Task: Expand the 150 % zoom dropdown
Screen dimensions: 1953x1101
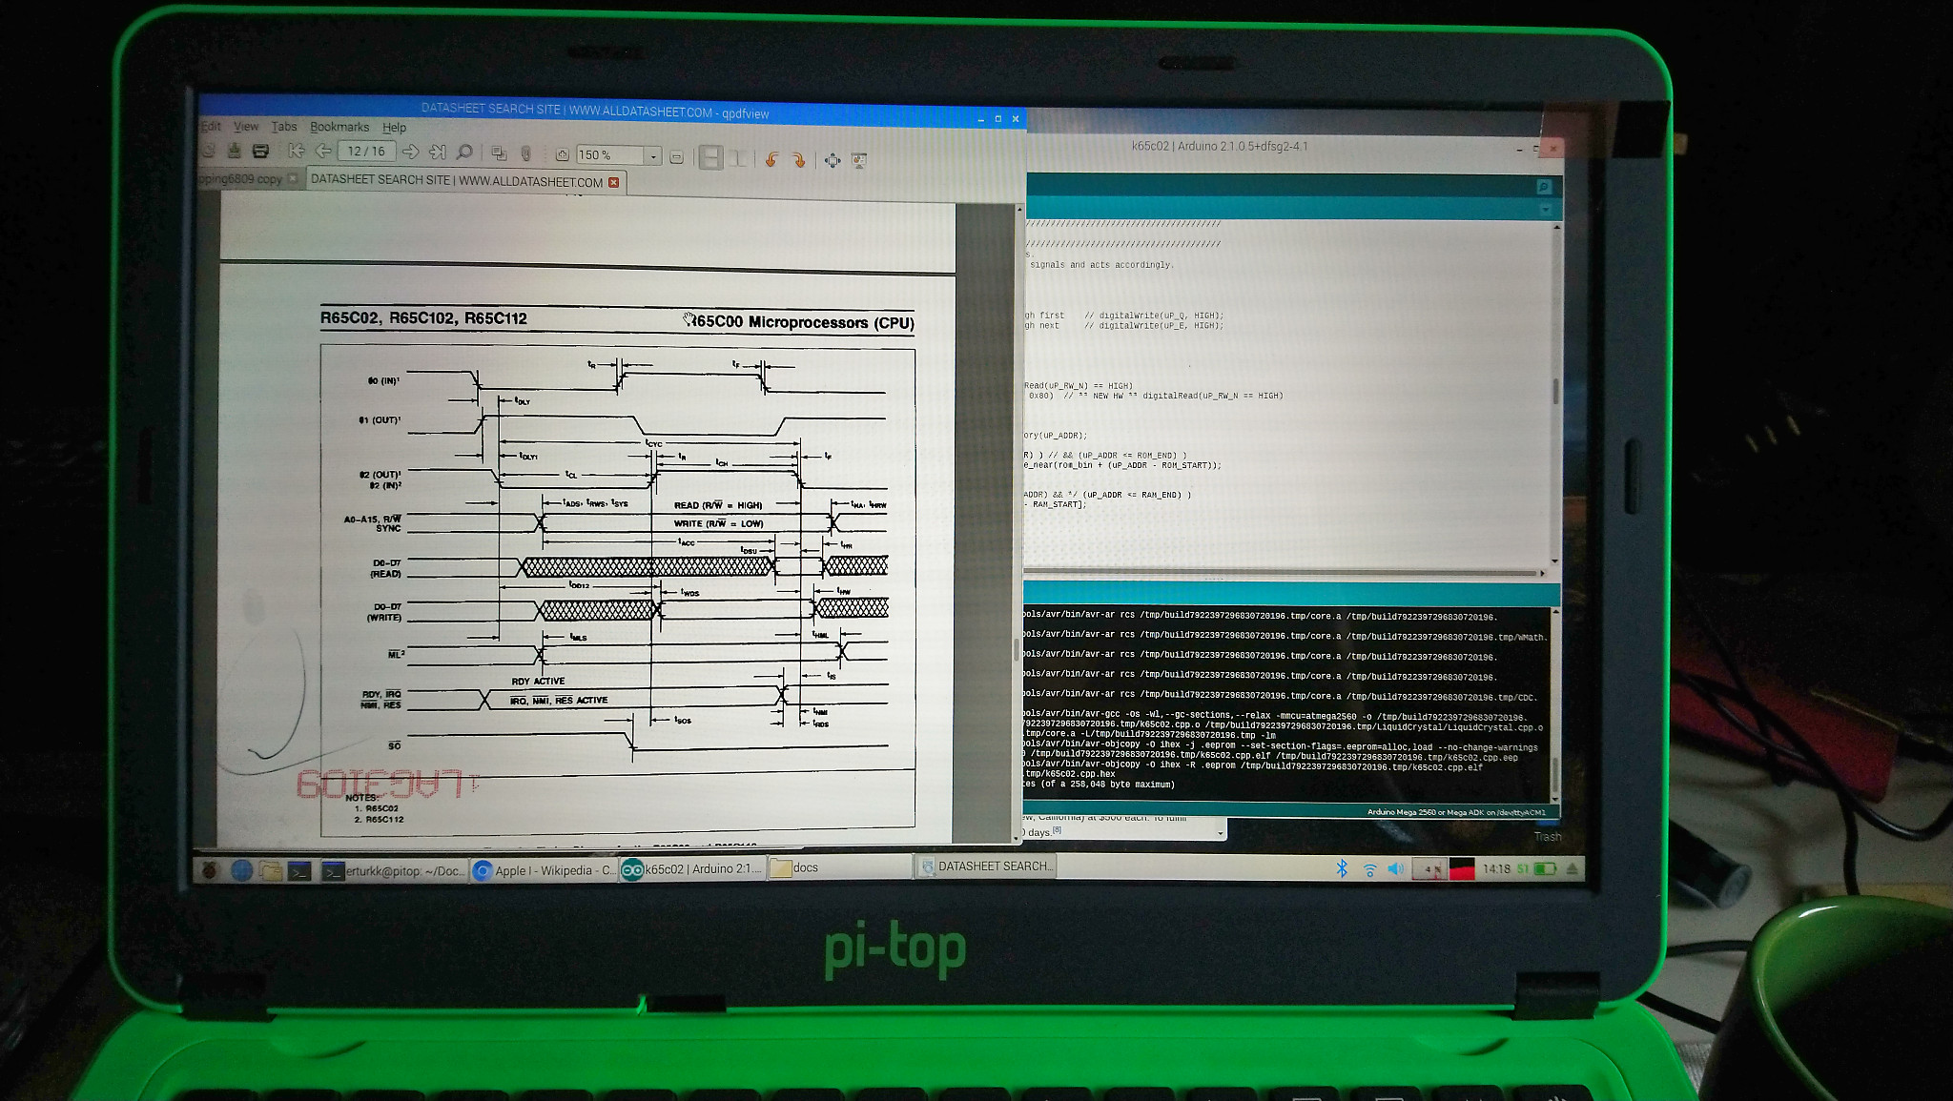Action: coord(653,156)
